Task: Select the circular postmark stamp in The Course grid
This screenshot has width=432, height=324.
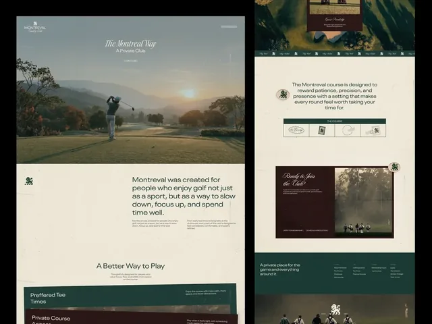Action: click(347, 130)
